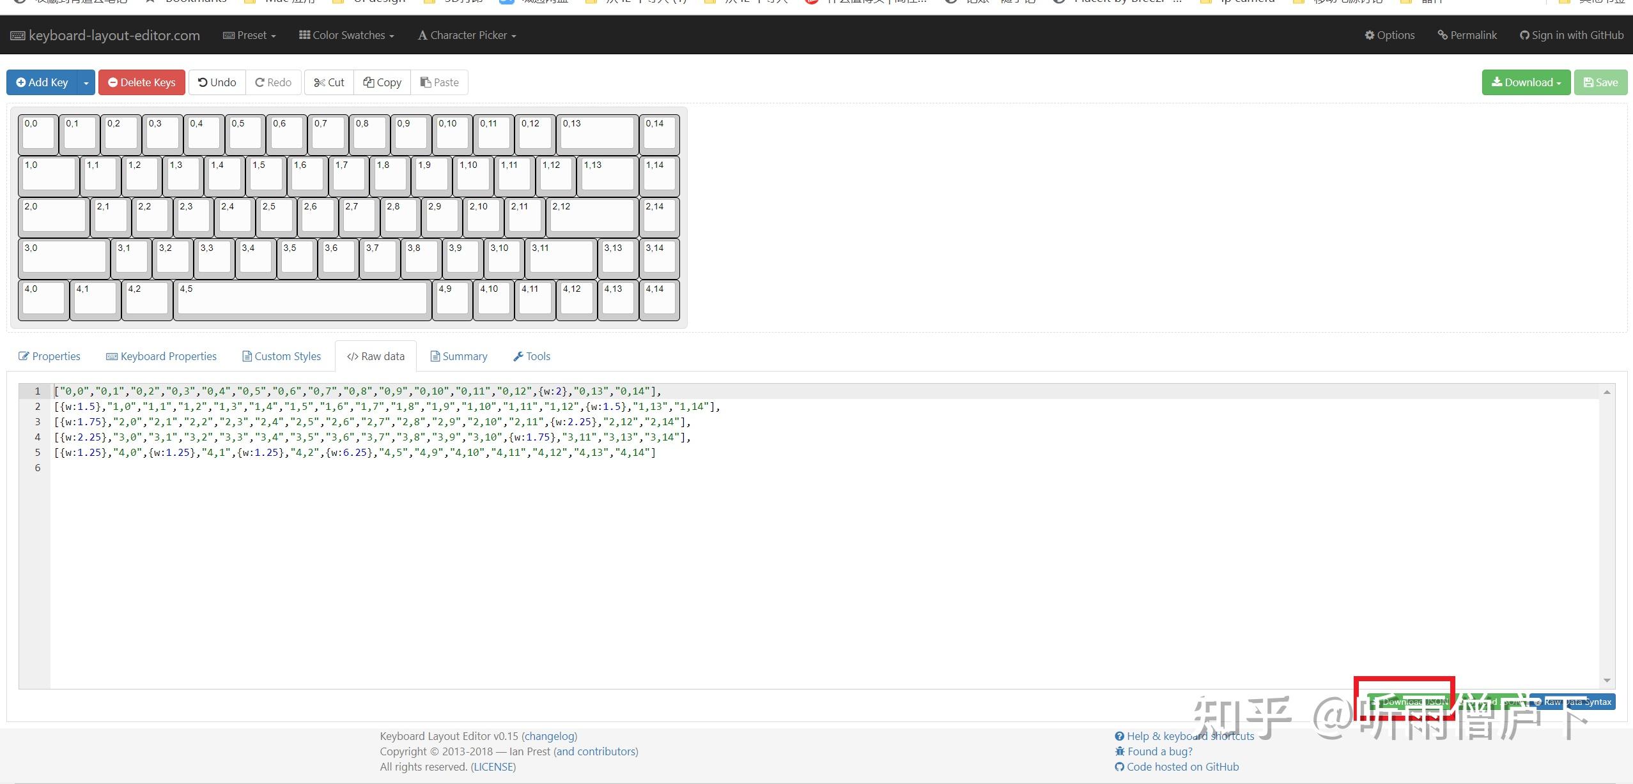Open the green Download dropdown

pos(1526,82)
